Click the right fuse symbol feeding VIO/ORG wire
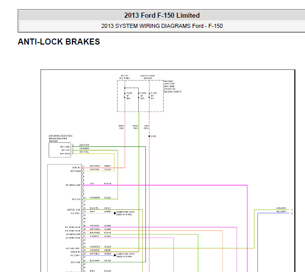The width and height of the screenshot is (305, 272). point(149,95)
